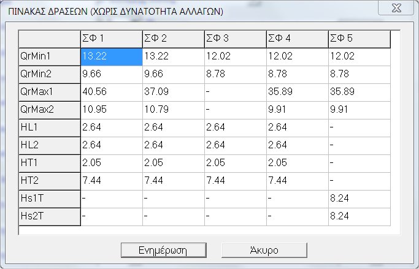The height and width of the screenshot is (269, 419).
Task: Select the 8.24 cell in Hs2T row
Action: point(359,216)
